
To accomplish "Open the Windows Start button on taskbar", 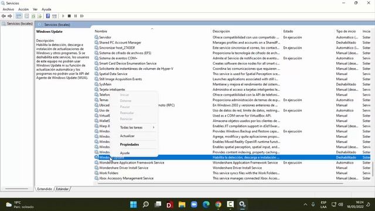I will [x=134, y=205].
